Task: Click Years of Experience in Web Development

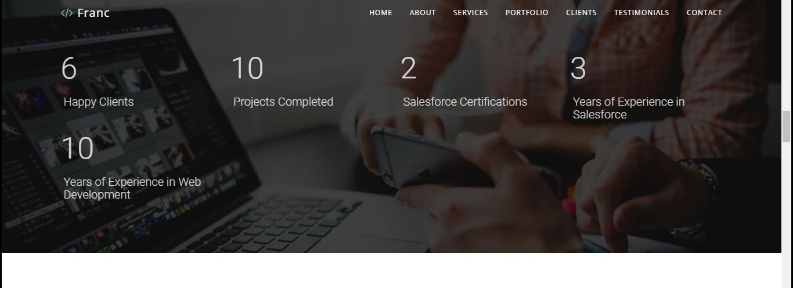Action: click(132, 188)
